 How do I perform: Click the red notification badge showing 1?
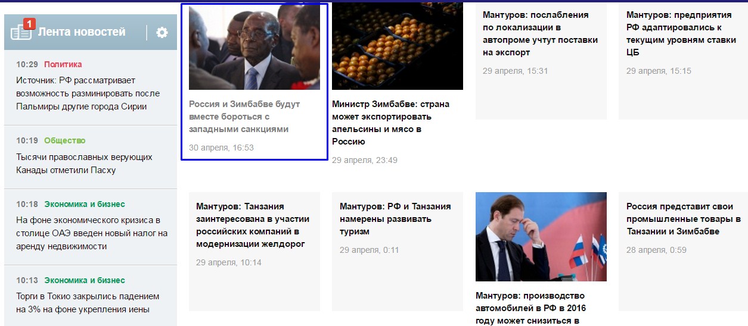(x=30, y=24)
